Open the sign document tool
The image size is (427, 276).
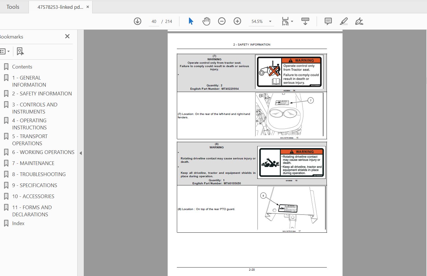359,21
